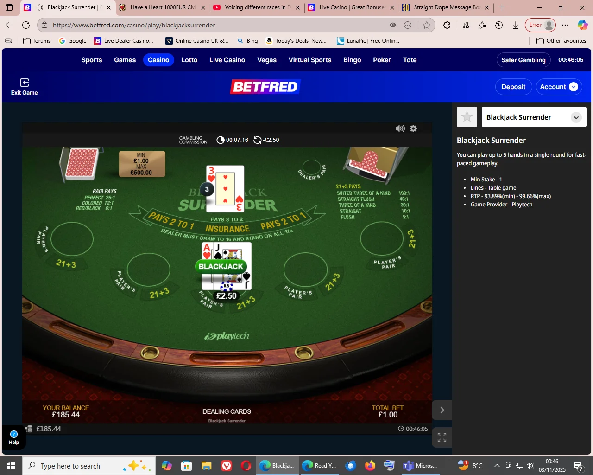Go to Virtual Sports

(310, 60)
